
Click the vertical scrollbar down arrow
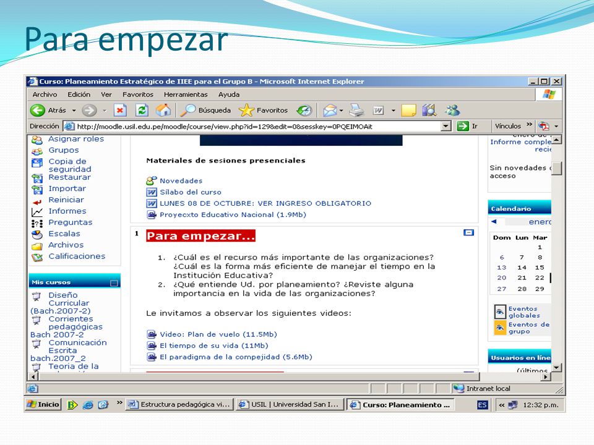556,367
